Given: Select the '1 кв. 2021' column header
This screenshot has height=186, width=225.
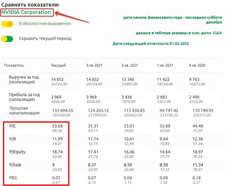Looking at the screenshot, I should pos(165,65).
